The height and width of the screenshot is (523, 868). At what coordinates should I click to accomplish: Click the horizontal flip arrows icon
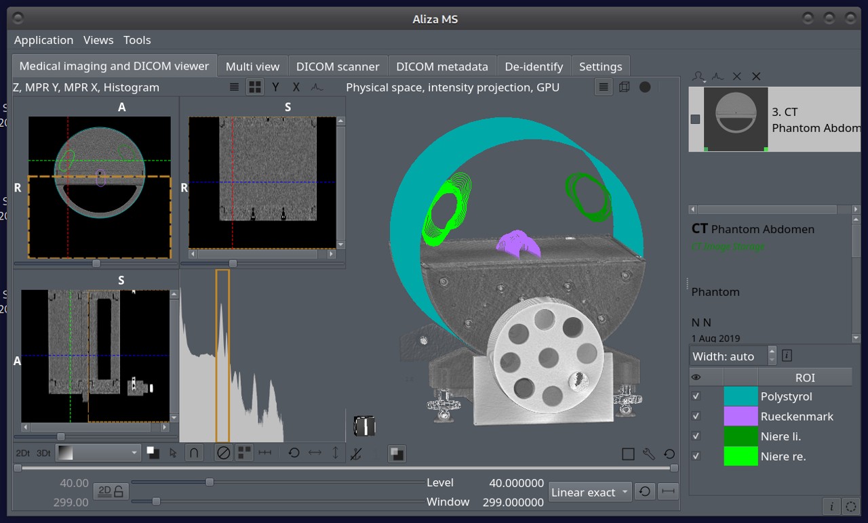click(315, 453)
